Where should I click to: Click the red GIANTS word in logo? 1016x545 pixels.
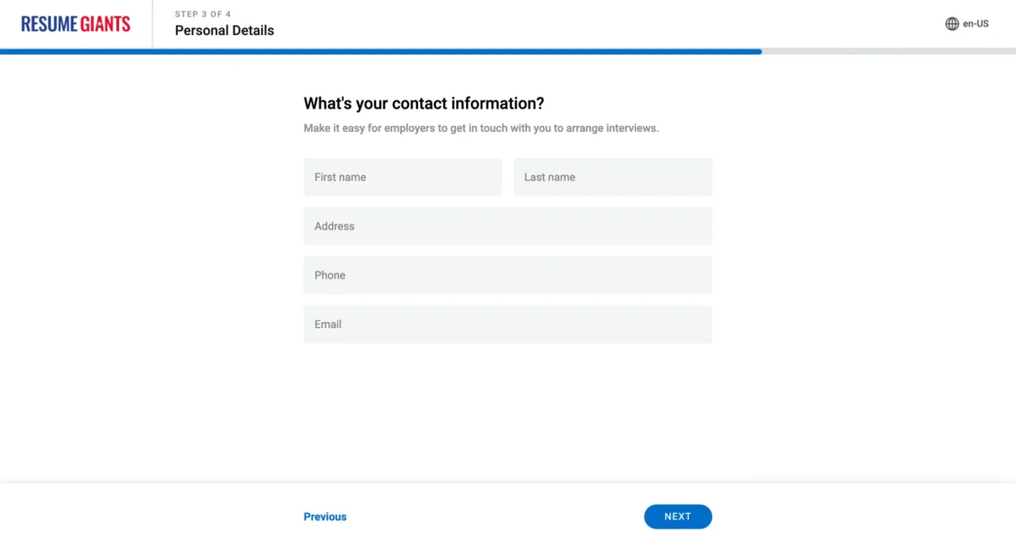105,24
